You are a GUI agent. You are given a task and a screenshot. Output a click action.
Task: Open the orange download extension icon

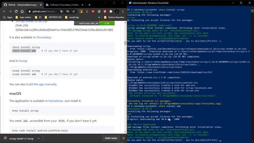(87, 12)
